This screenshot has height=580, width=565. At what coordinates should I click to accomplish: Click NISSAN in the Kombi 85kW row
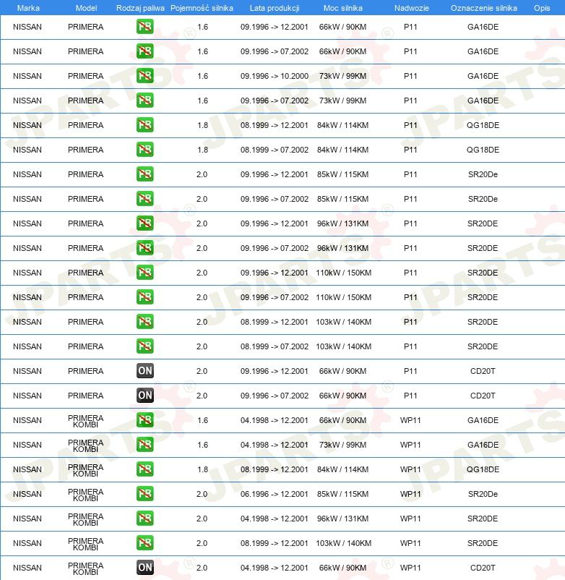pos(27,494)
